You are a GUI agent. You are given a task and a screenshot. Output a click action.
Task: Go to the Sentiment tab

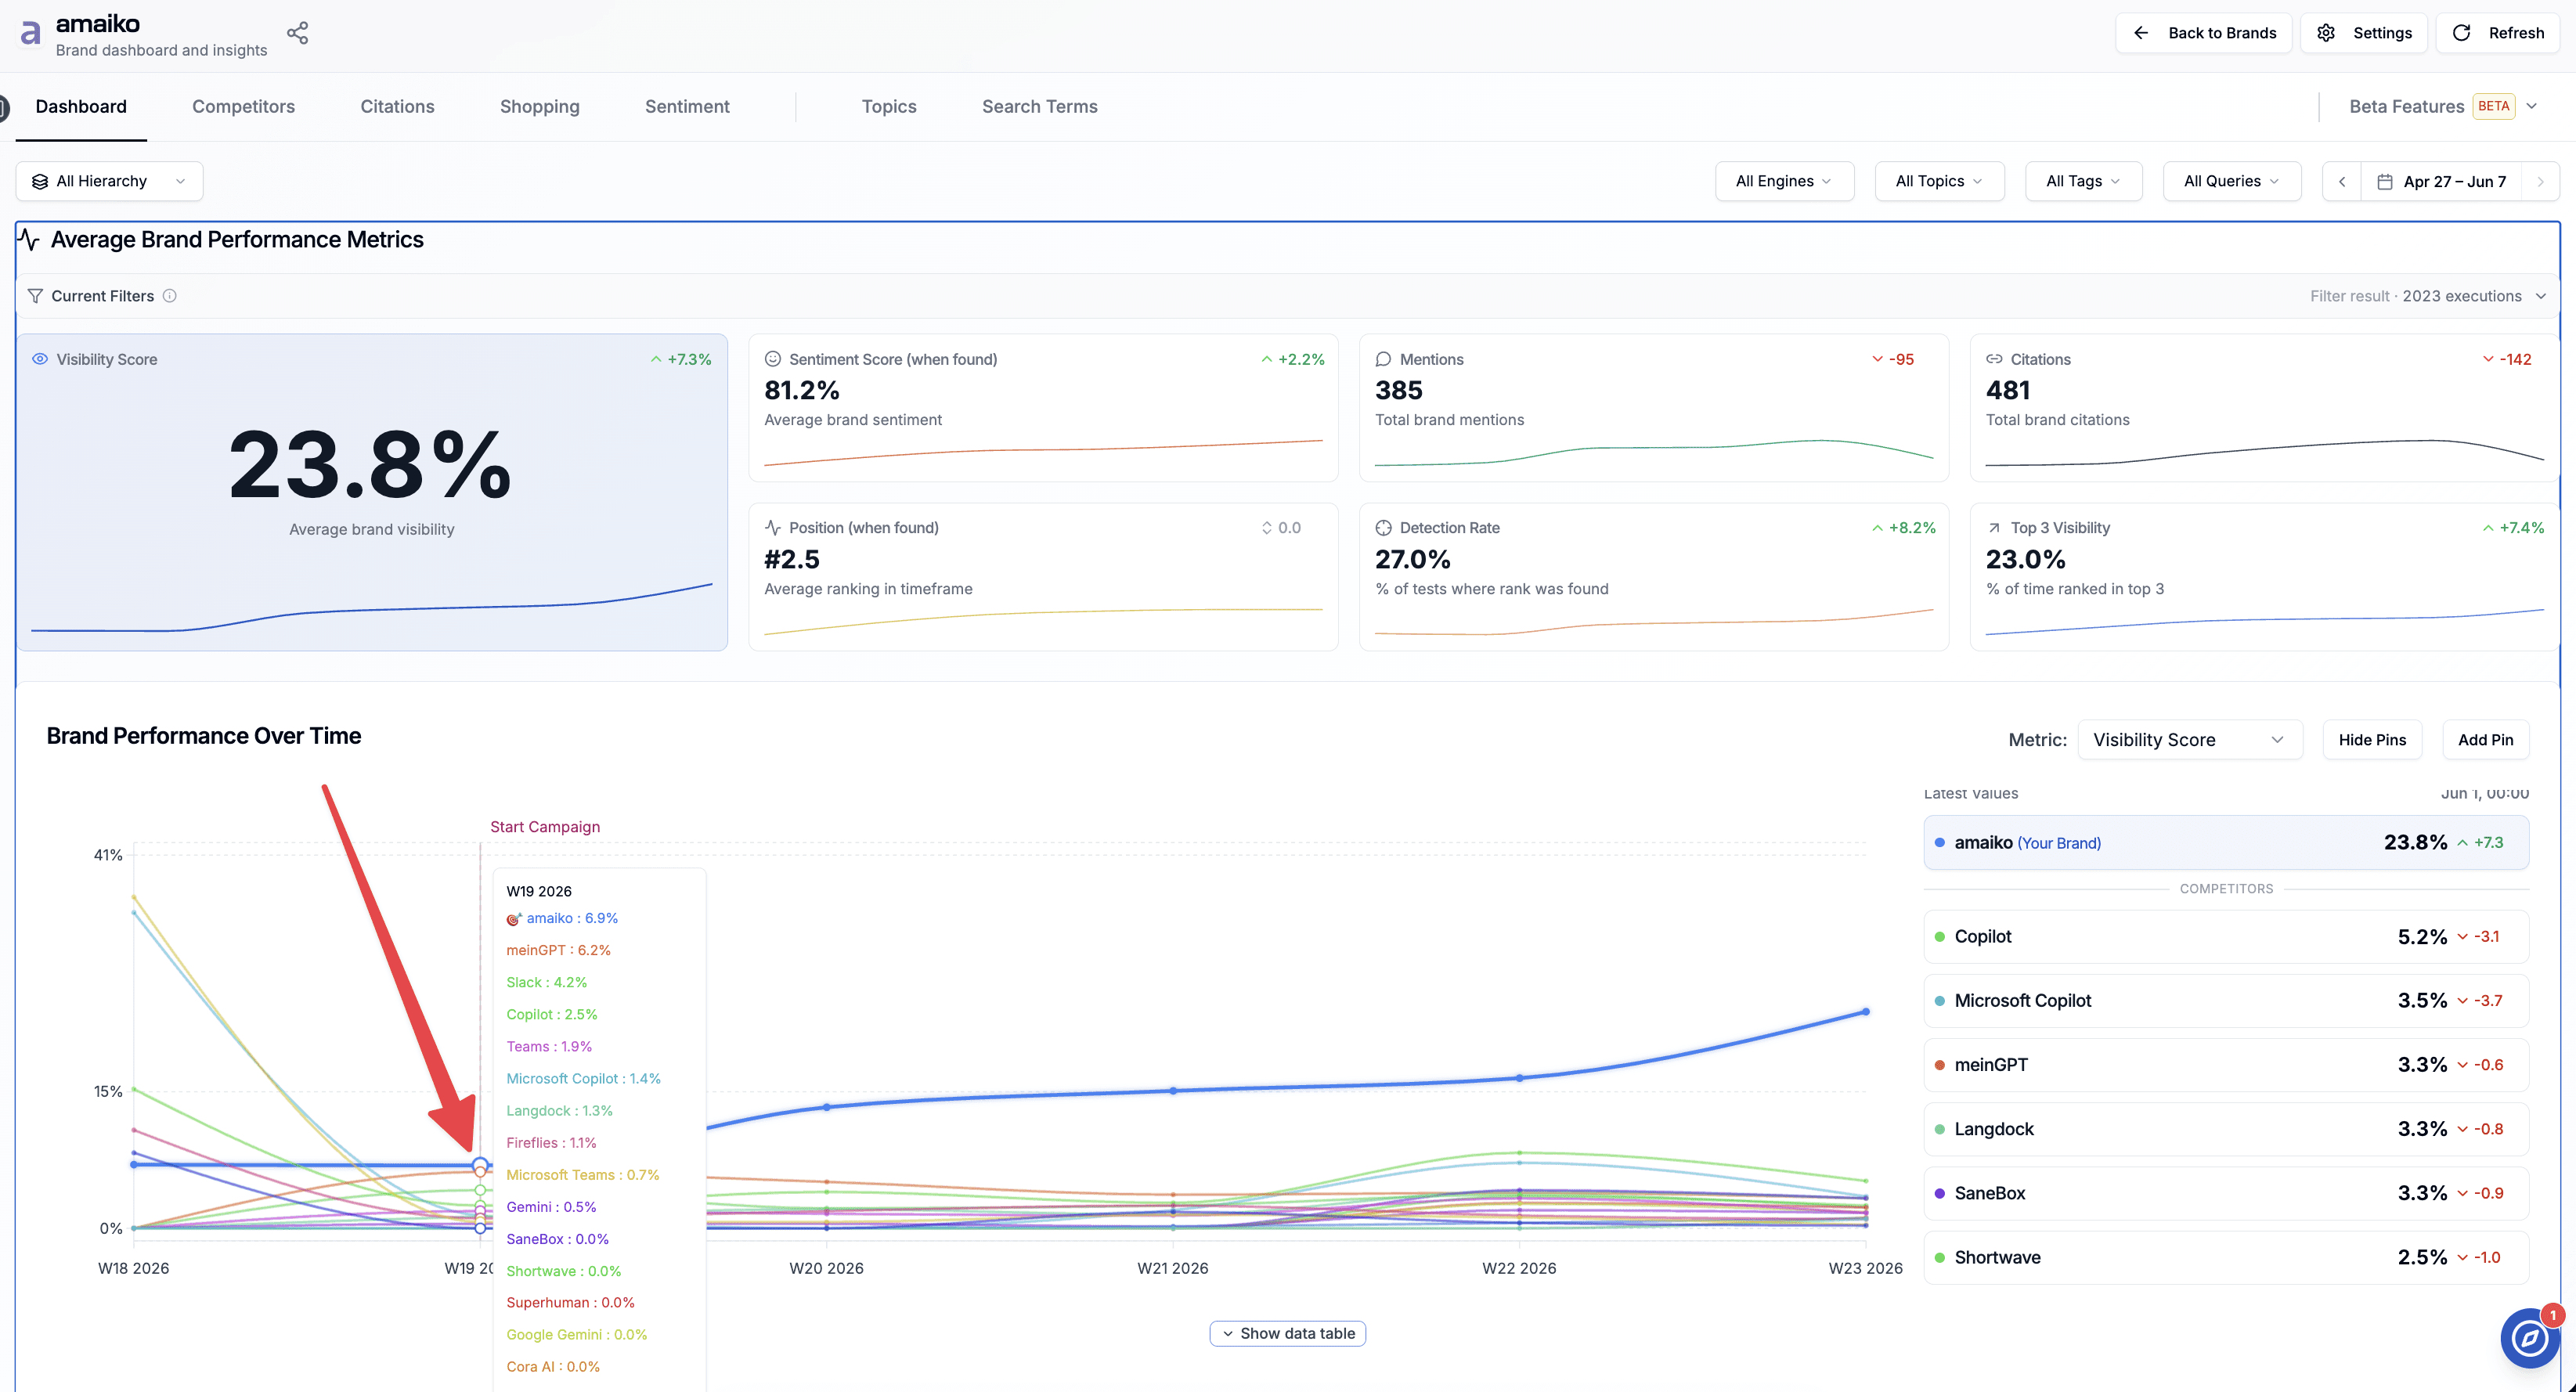tap(687, 106)
